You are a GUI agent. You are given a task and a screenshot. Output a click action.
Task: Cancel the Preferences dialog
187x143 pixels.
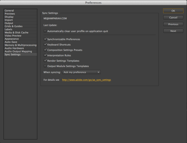tap(173, 17)
